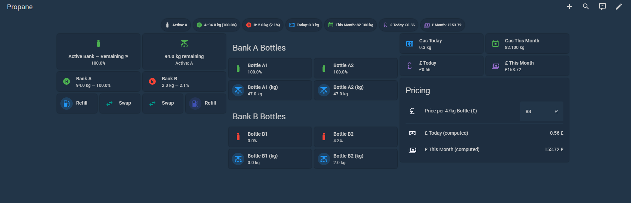
Task: Open the '£ Today (computed)' row
Action: coord(484,133)
